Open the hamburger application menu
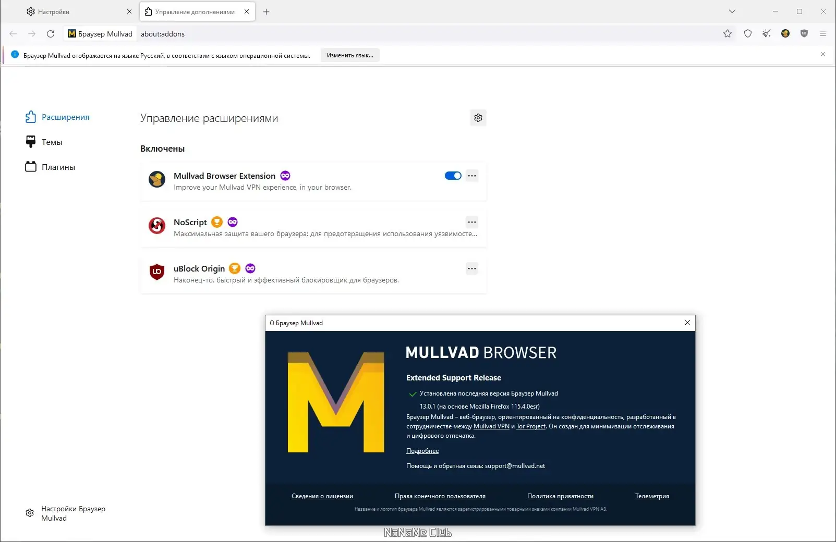The height and width of the screenshot is (542, 836). tap(823, 34)
